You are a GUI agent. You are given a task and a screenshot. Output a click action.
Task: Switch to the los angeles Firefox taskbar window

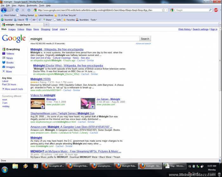pyautogui.click(x=53, y=166)
